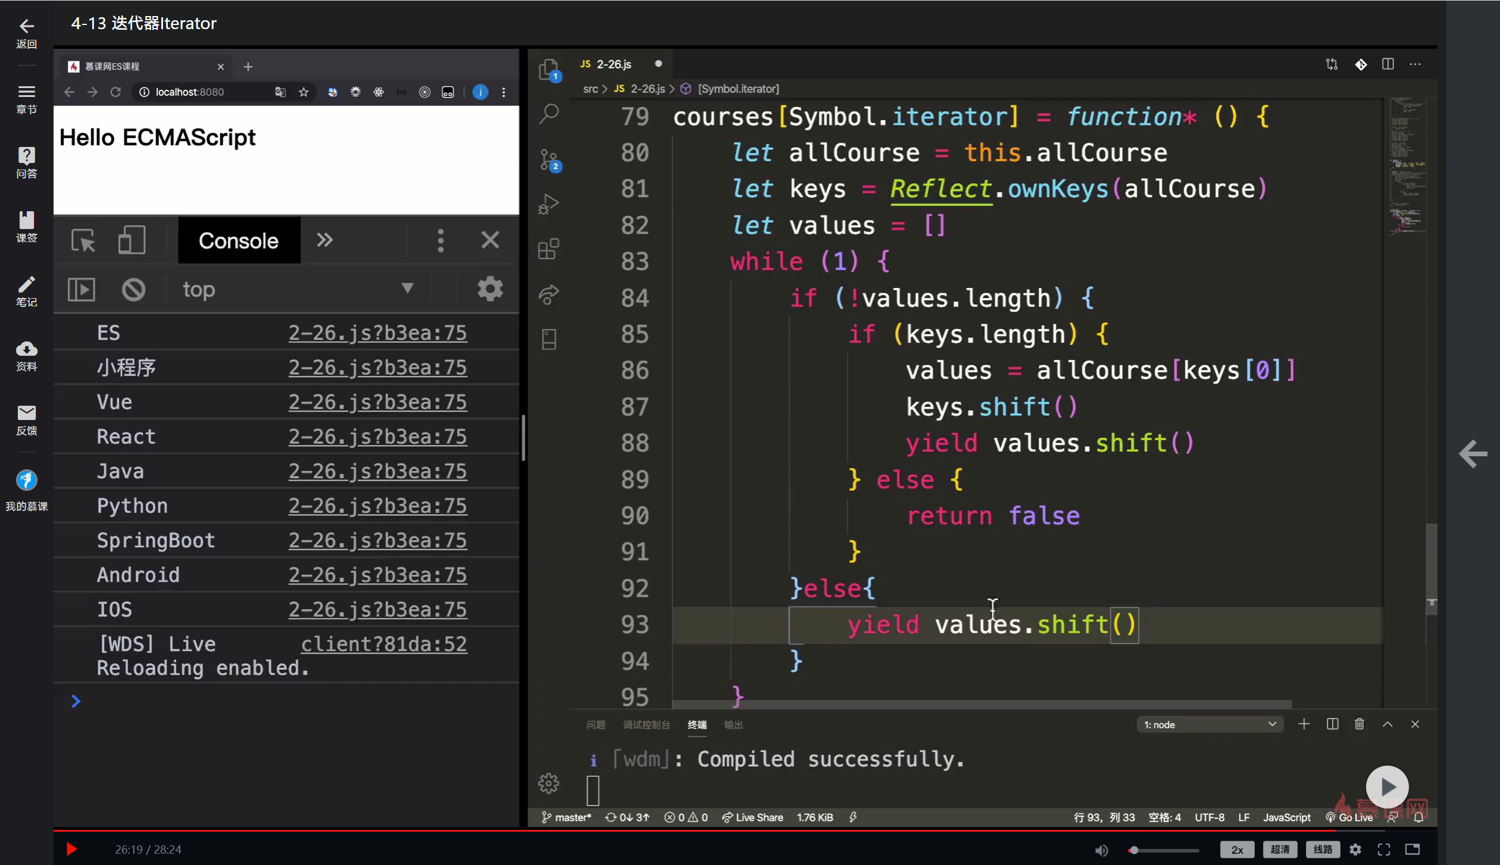The width and height of the screenshot is (1500, 865).
Task: Toggle the device toolbar in DevTools
Action: tap(131, 240)
